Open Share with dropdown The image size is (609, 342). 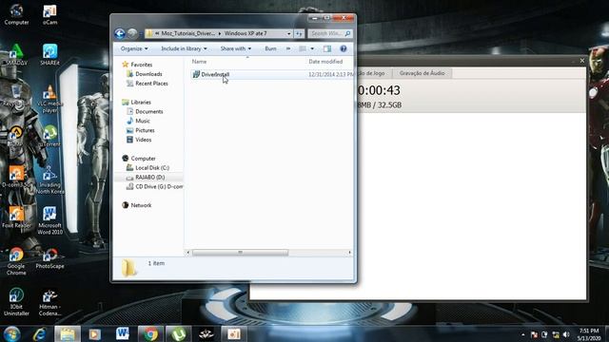click(236, 48)
